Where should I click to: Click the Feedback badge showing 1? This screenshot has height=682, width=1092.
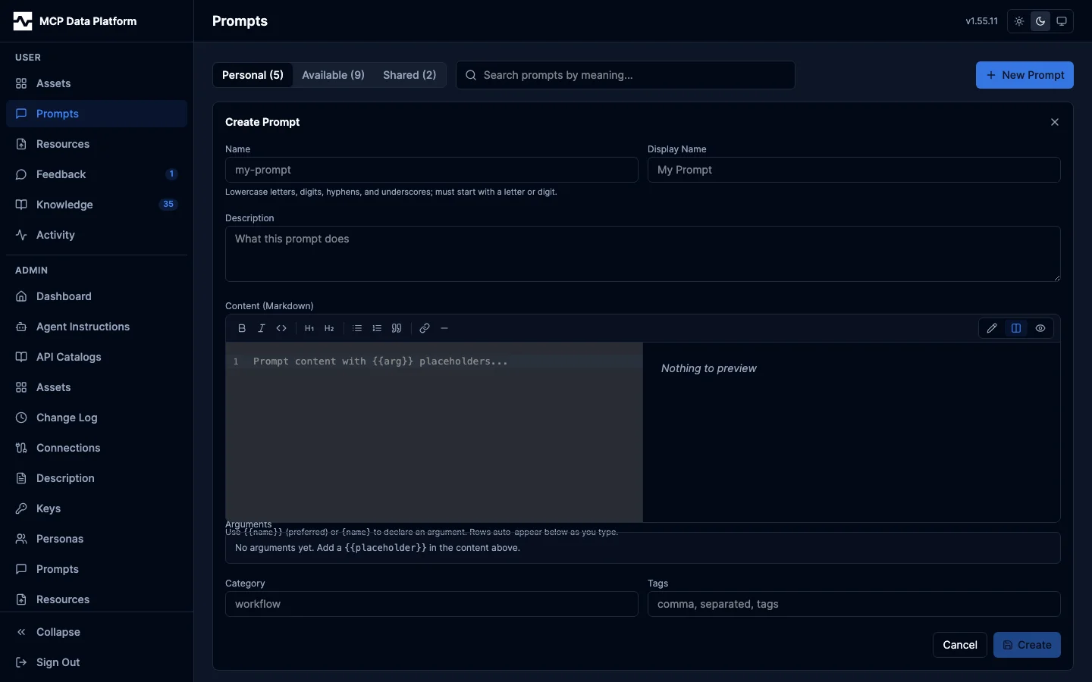tap(171, 174)
